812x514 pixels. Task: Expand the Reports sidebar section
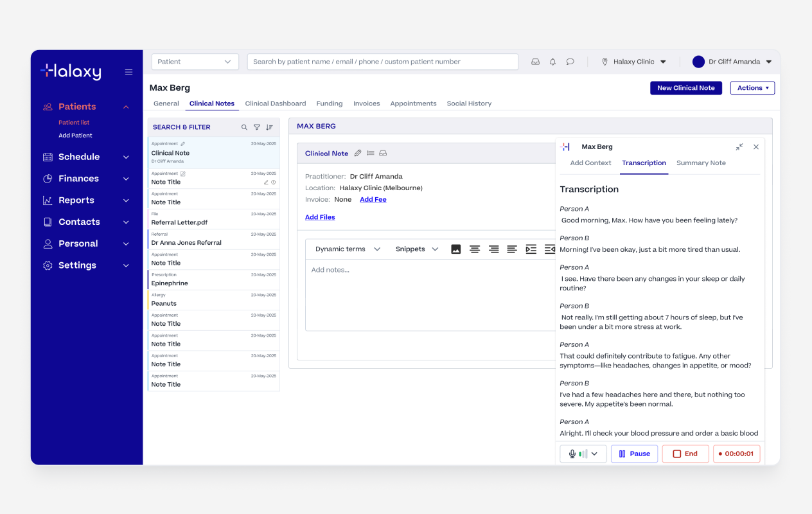[x=126, y=200]
